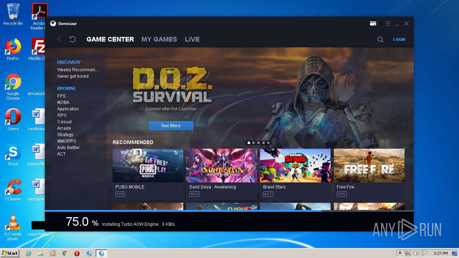Image resolution: width=459 pixels, height=258 pixels.
Task: Open the VLC media player desktop shortcut
Action: [x=13, y=227]
